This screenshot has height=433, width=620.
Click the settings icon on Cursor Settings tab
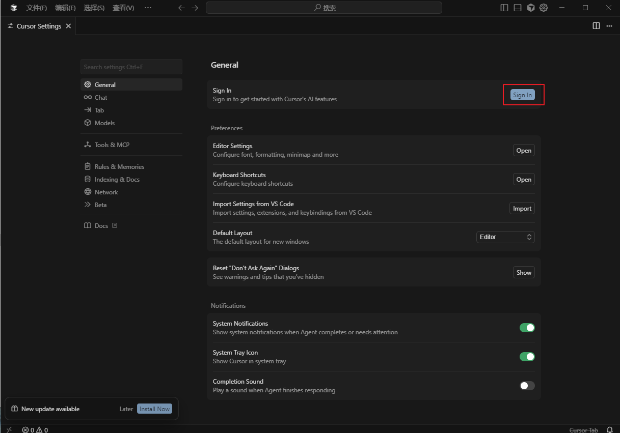click(x=10, y=26)
